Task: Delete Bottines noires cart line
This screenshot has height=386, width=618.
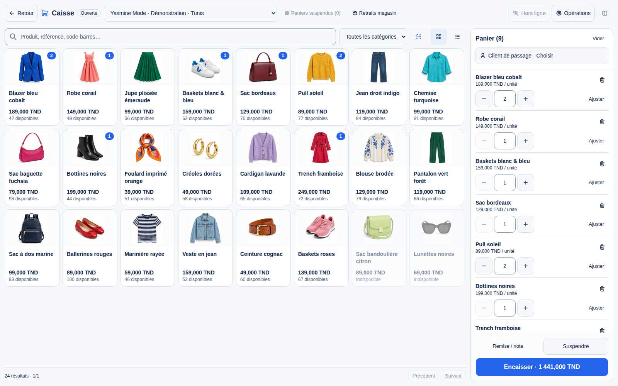Action: point(602,289)
